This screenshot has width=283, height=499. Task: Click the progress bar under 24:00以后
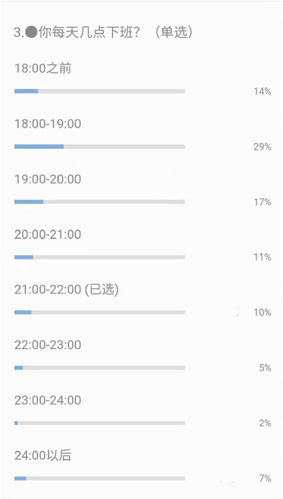100,478
